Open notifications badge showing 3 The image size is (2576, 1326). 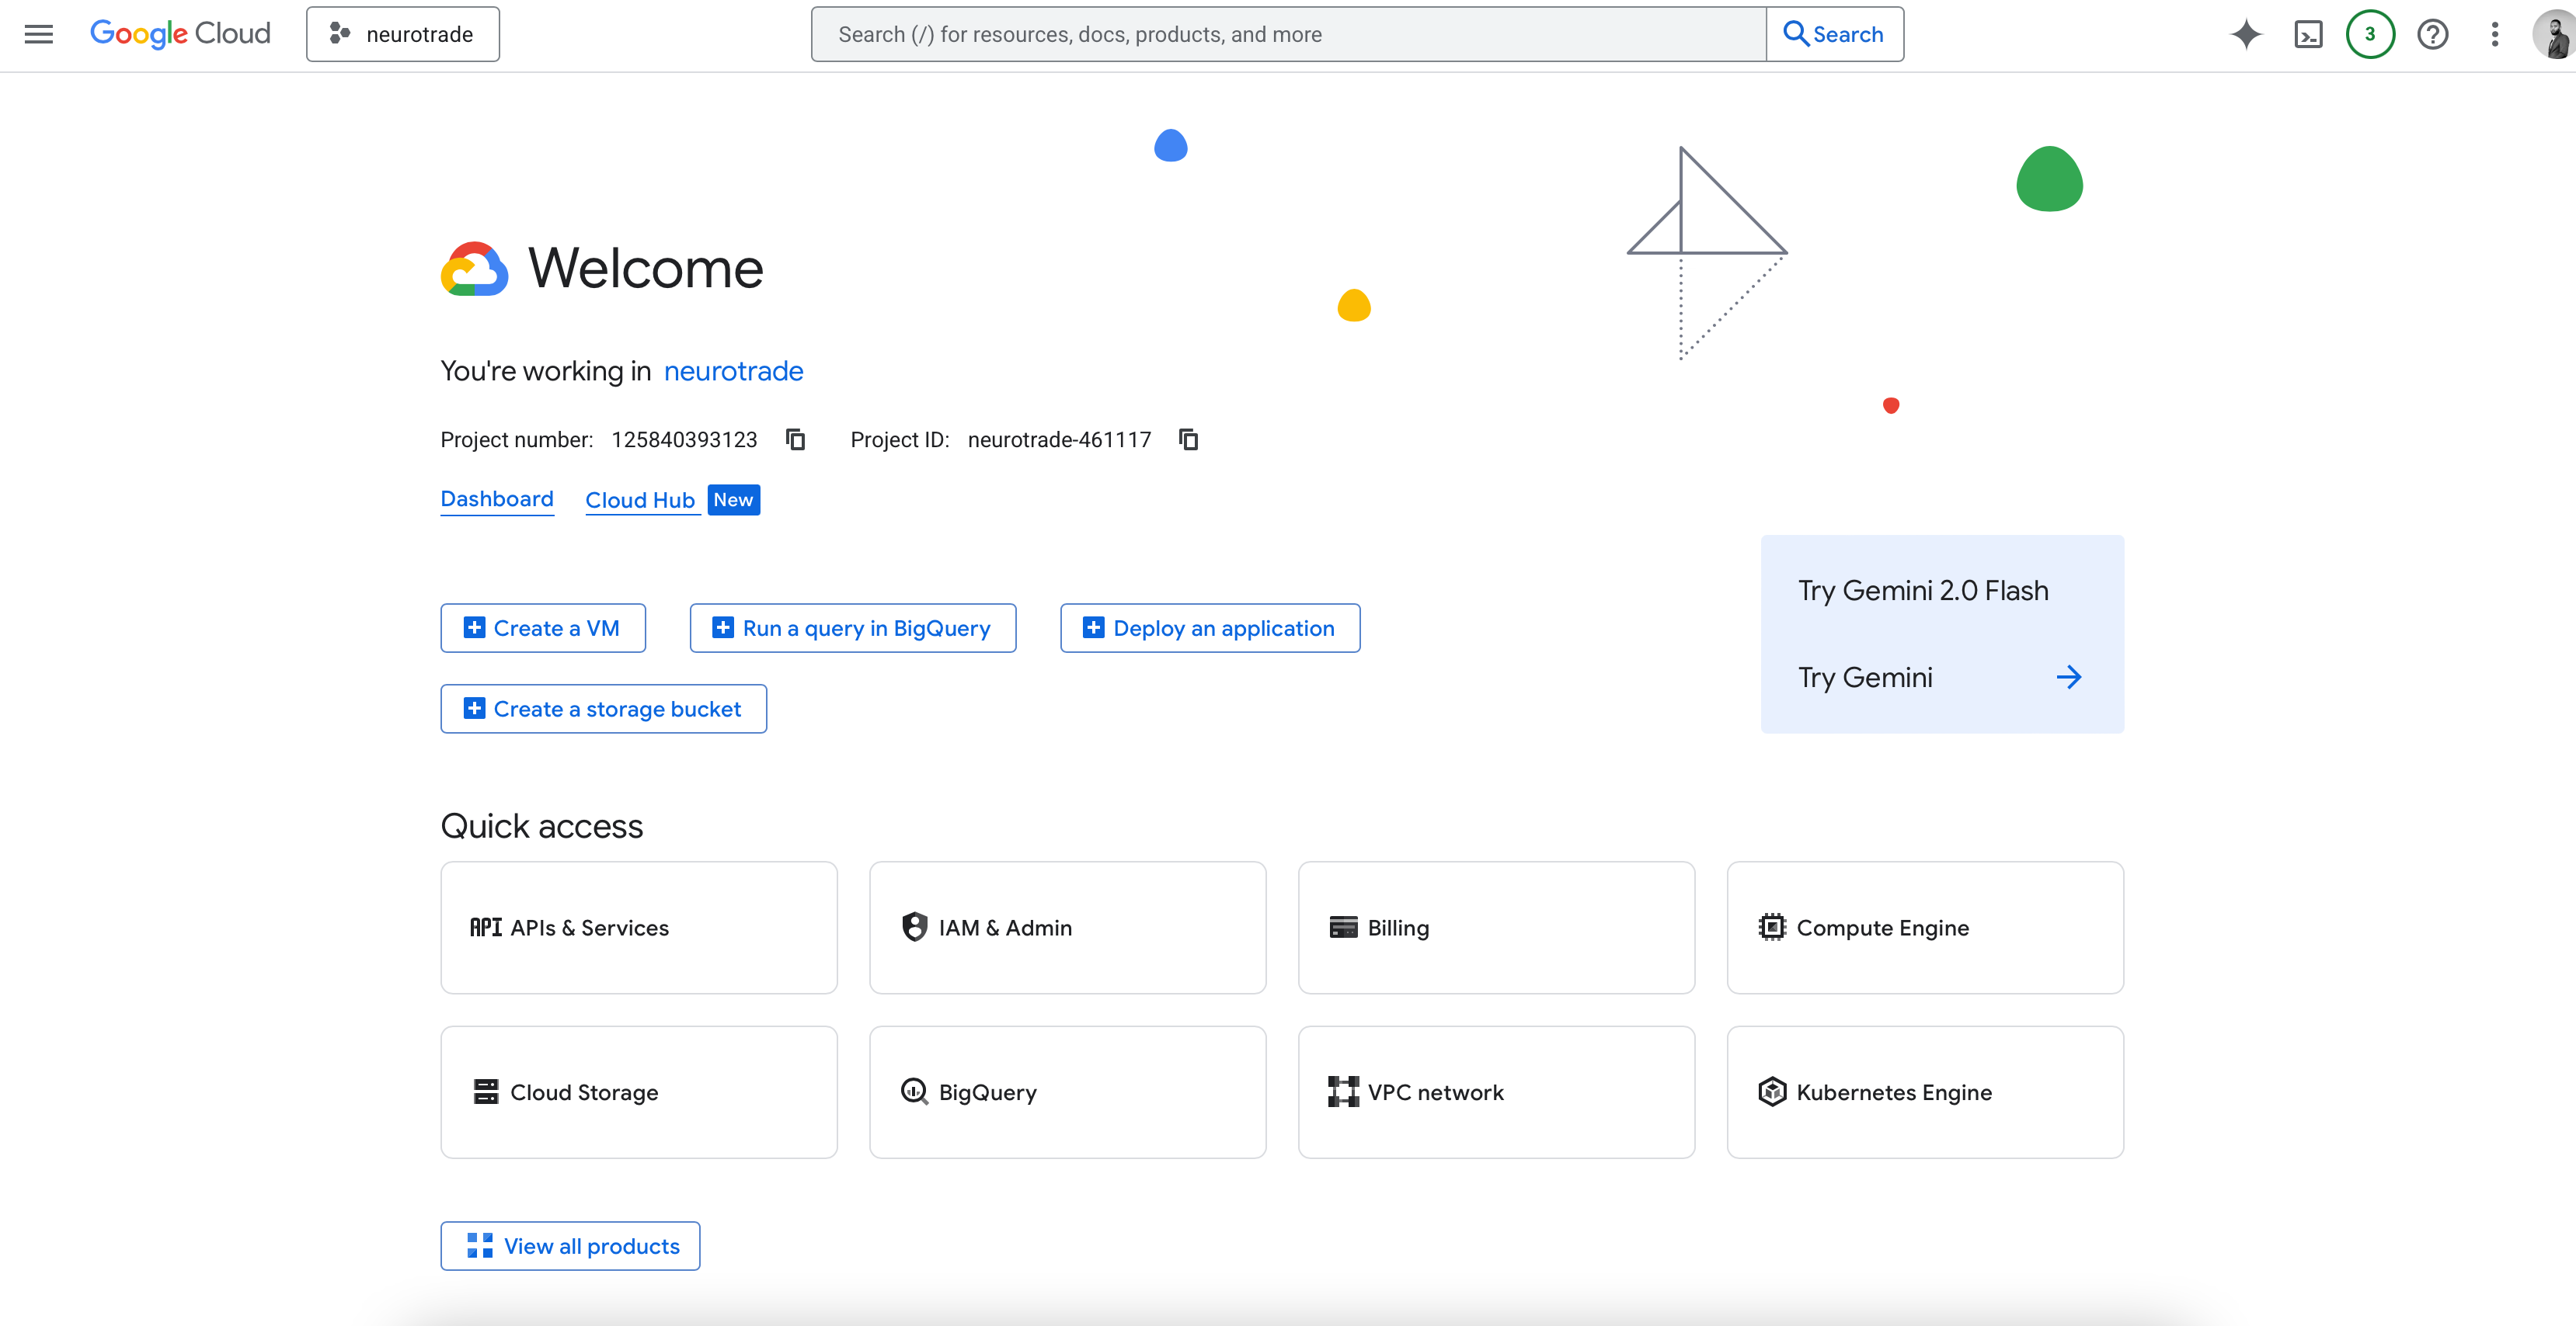[2369, 34]
